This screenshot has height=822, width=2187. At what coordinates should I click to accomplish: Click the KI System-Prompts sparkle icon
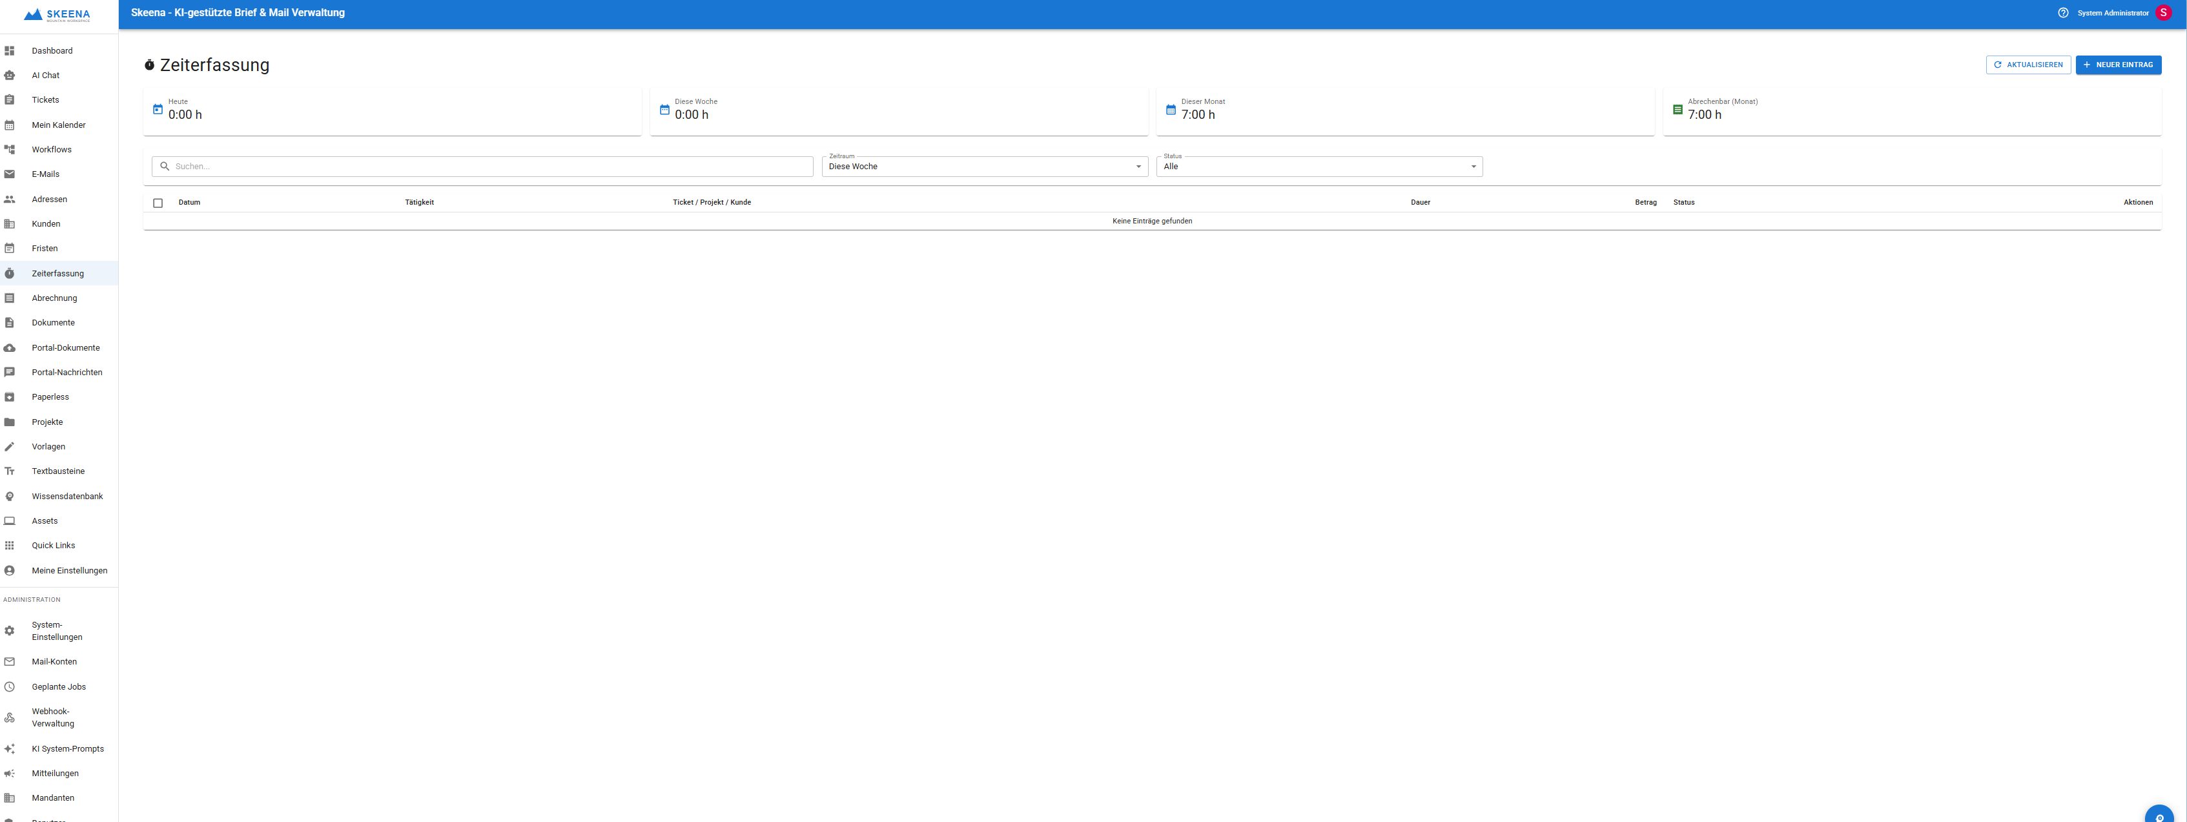[9, 749]
